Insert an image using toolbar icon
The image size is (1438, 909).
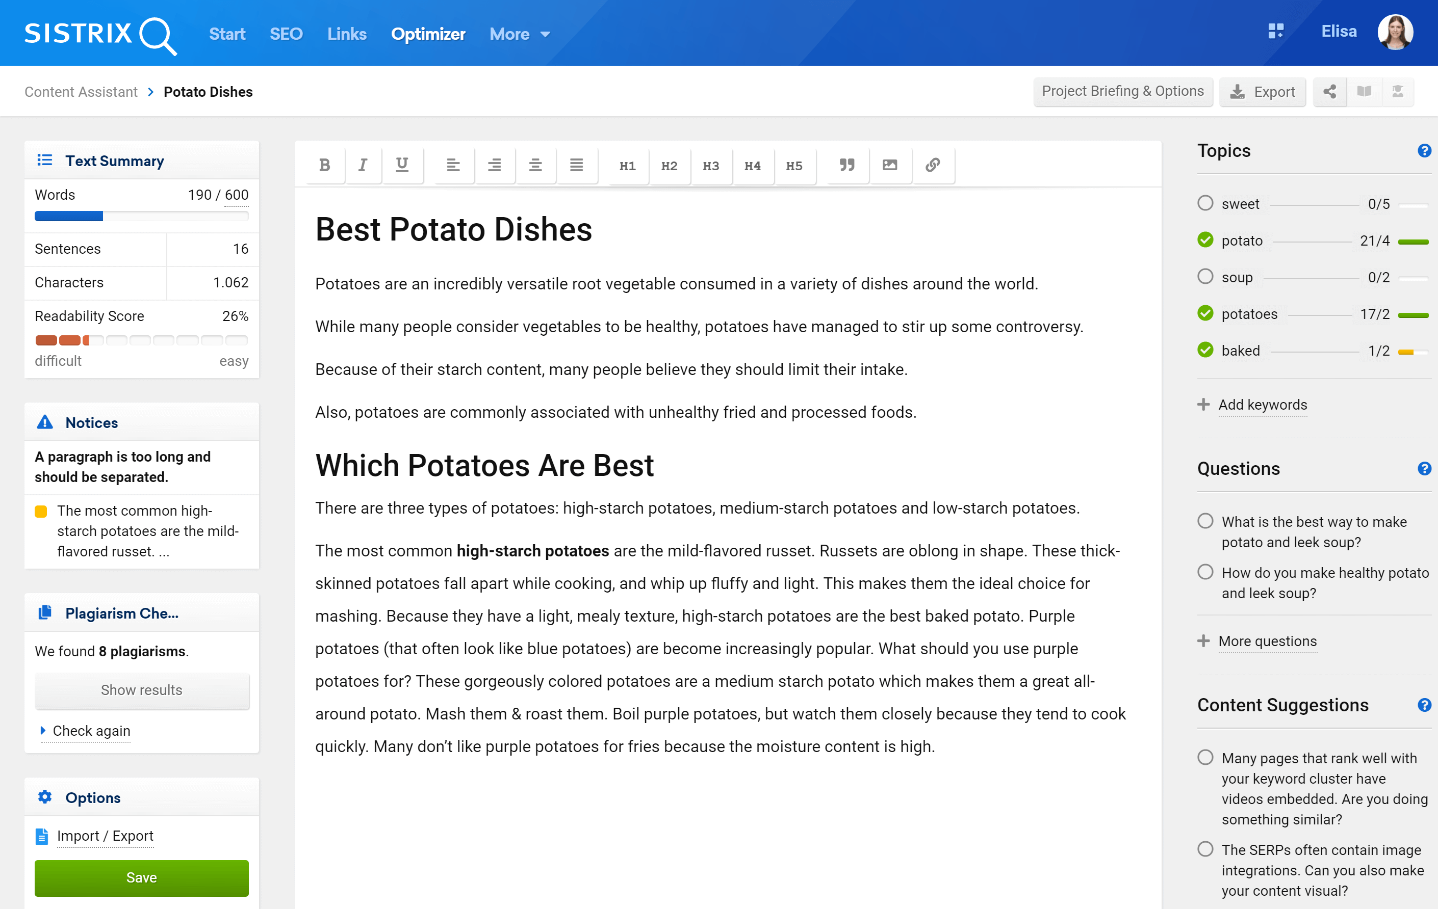[889, 165]
